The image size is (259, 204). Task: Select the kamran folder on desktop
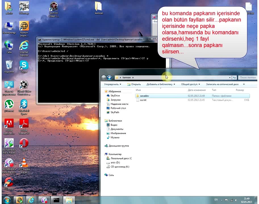point(99,8)
